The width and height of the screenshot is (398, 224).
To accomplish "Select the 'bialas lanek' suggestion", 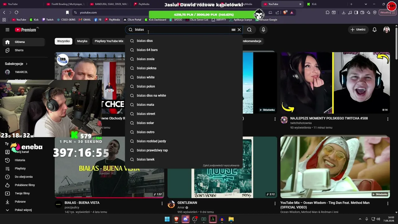I will click(184, 159).
